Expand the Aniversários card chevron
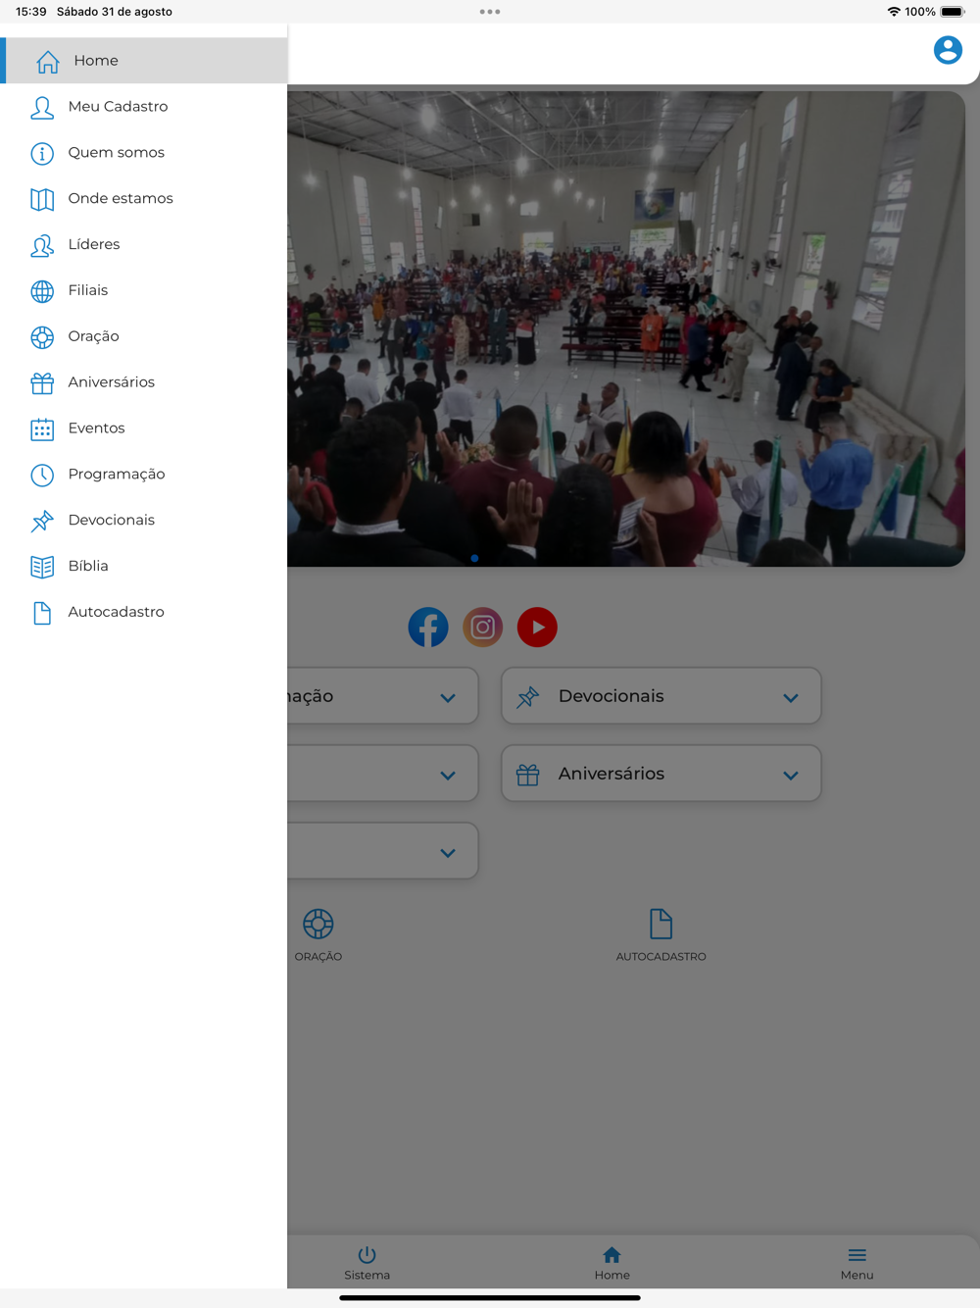980x1308 pixels. (x=791, y=776)
